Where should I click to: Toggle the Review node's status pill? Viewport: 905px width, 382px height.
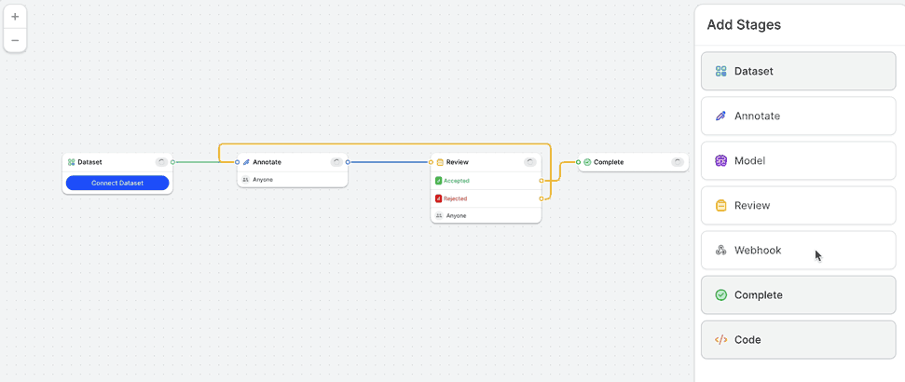tap(529, 162)
